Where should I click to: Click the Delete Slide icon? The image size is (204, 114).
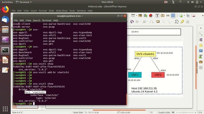(193, 16)
